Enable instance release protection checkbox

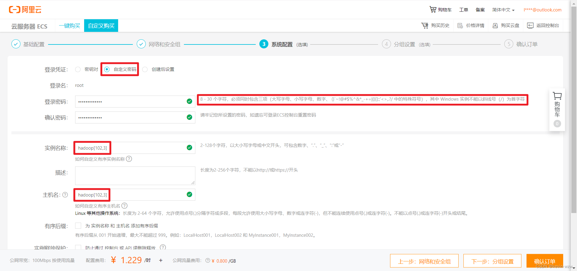(78, 247)
